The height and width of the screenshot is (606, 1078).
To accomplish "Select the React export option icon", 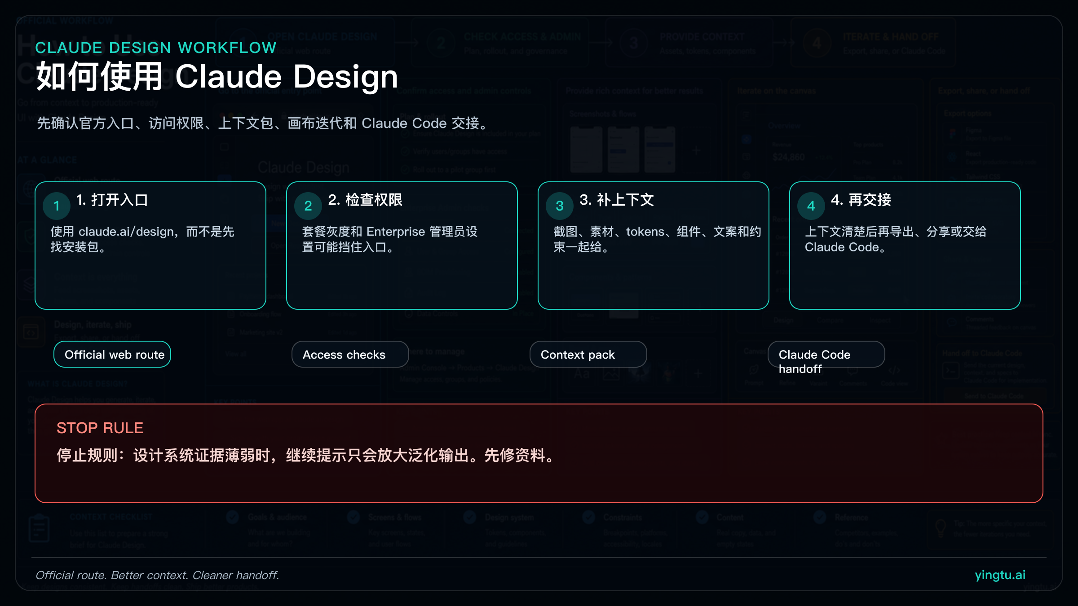I will (x=952, y=157).
